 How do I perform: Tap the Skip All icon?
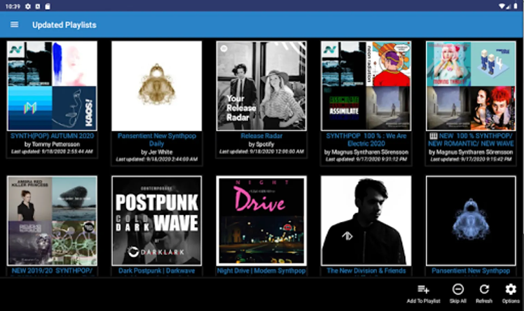pyautogui.click(x=458, y=289)
